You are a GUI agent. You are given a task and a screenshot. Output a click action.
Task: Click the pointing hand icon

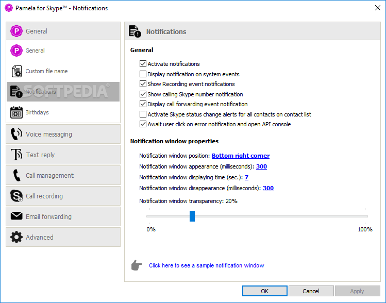[137, 265]
